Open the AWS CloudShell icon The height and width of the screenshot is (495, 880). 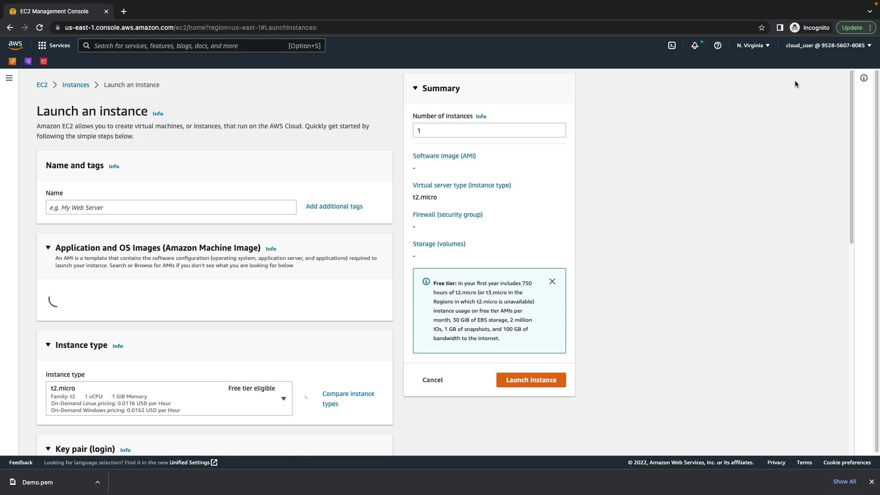click(x=672, y=45)
